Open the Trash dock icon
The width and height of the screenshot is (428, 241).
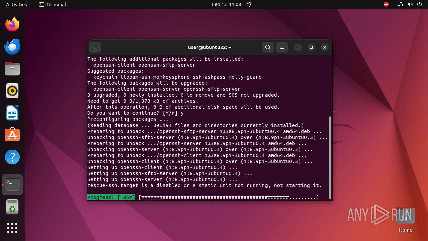(x=12, y=207)
